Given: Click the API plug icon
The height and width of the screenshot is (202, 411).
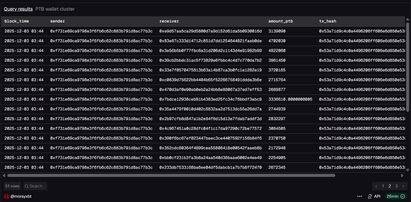Looking at the screenshot, I should point(370,196).
